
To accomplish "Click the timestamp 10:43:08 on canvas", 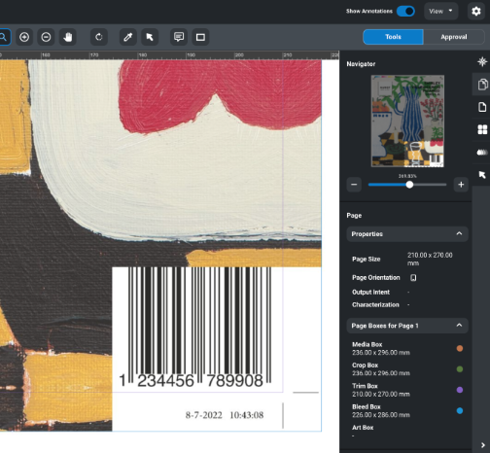I will click(x=247, y=415).
